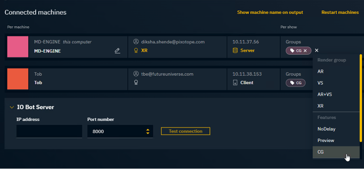364x169 pixels.
Task: Pick the NoDelay feature option
Action: (326, 129)
